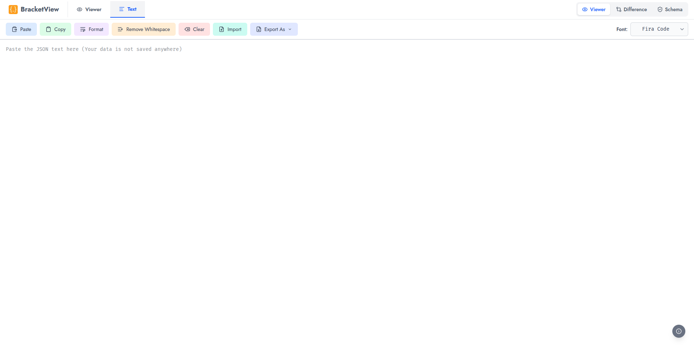Click the eye icon next to Viewer
The width and height of the screenshot is (694, 346).
pos(80,9)
